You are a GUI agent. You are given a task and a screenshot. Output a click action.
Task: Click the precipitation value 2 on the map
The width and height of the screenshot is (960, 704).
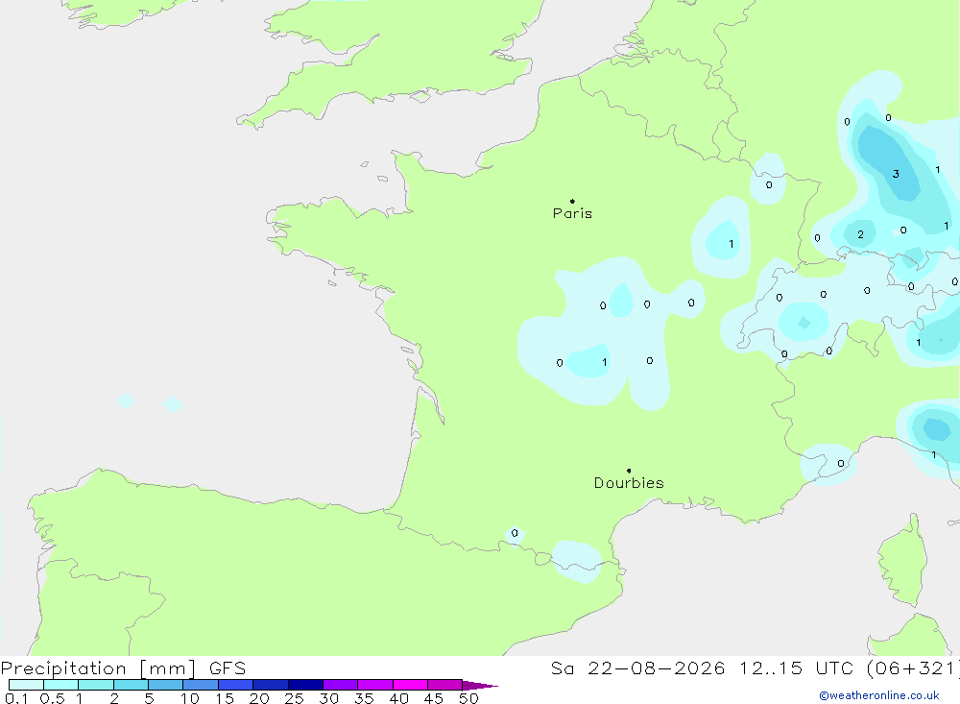[860, 234]
